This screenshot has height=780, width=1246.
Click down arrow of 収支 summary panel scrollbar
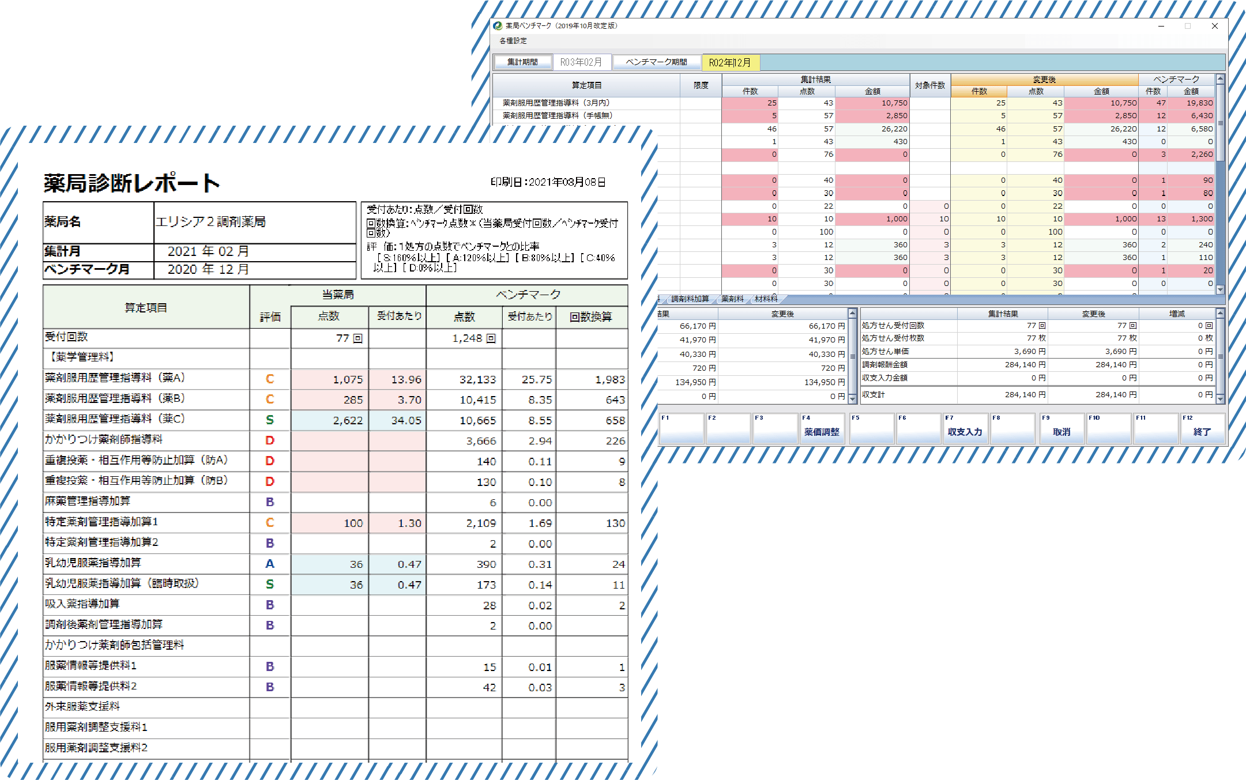tap(1220, 398)
